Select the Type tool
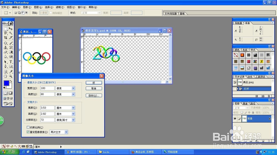Image resolution: width=277 pixels, height=155 pixels. 11,62
